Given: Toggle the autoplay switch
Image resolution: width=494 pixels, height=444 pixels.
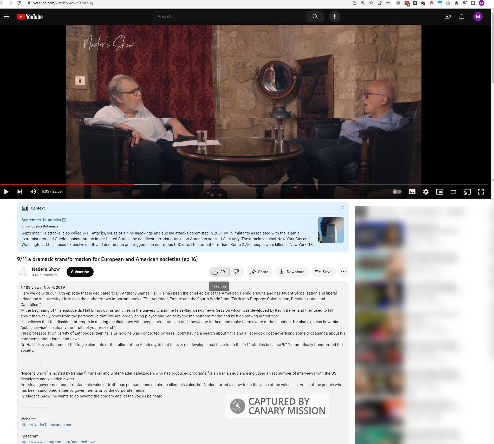Looking at the screenshot, I should click(397, 192).
